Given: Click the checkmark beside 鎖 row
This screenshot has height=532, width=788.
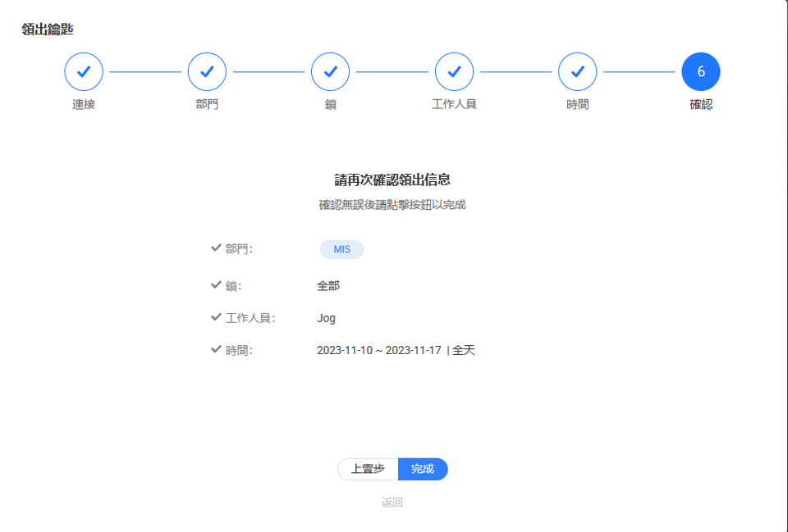Looking at the screenshot, I should point(216,285).
